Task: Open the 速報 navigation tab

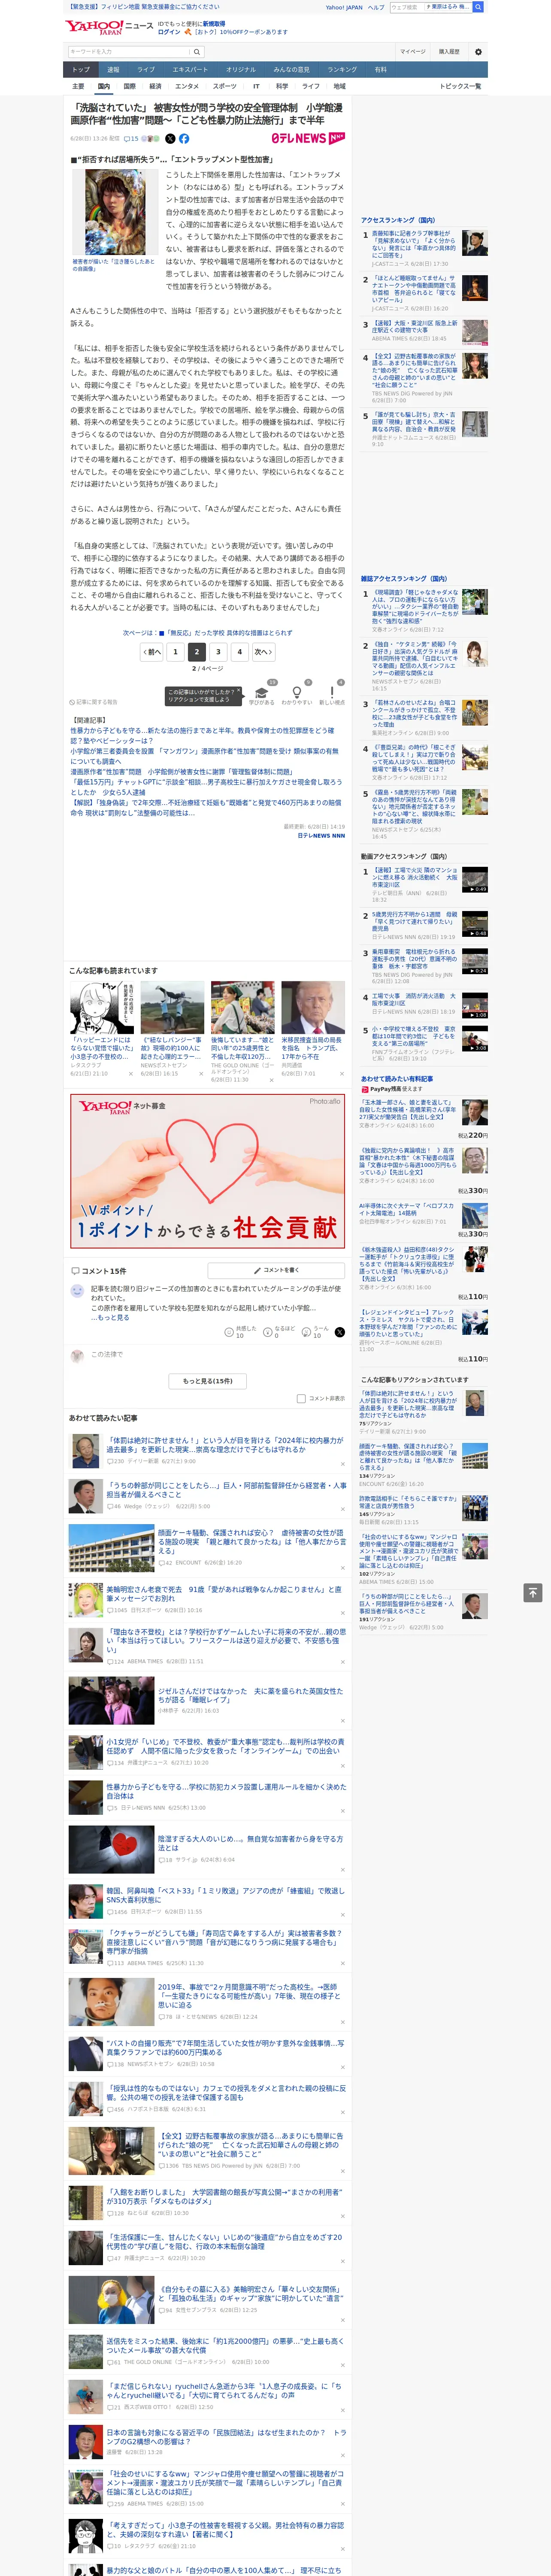Action: click(x=113, y=70)
